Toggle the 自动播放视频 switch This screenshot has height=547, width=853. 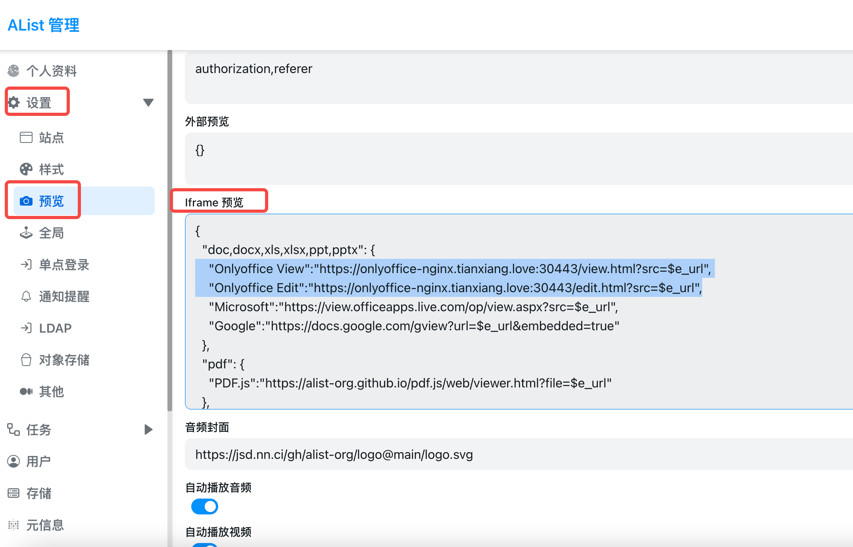205,545
